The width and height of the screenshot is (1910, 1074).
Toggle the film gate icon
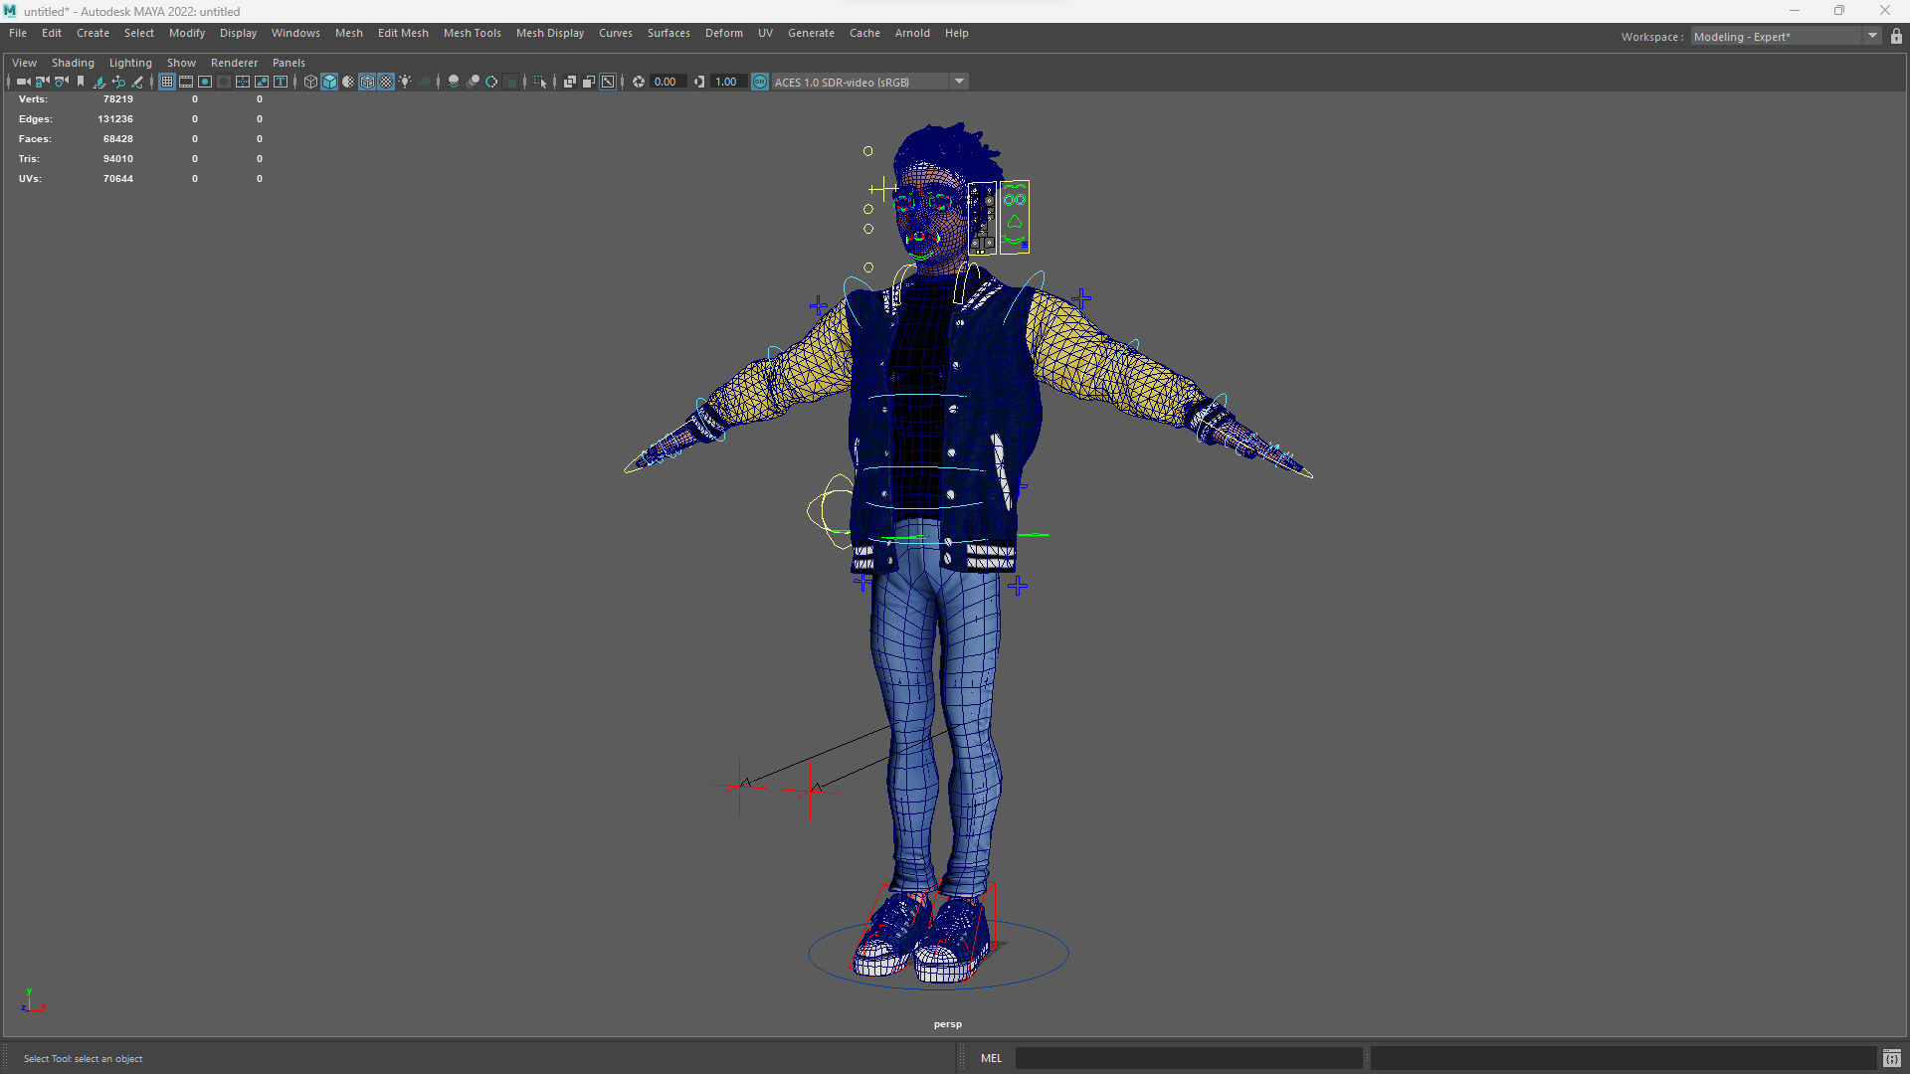pos(186,82)
